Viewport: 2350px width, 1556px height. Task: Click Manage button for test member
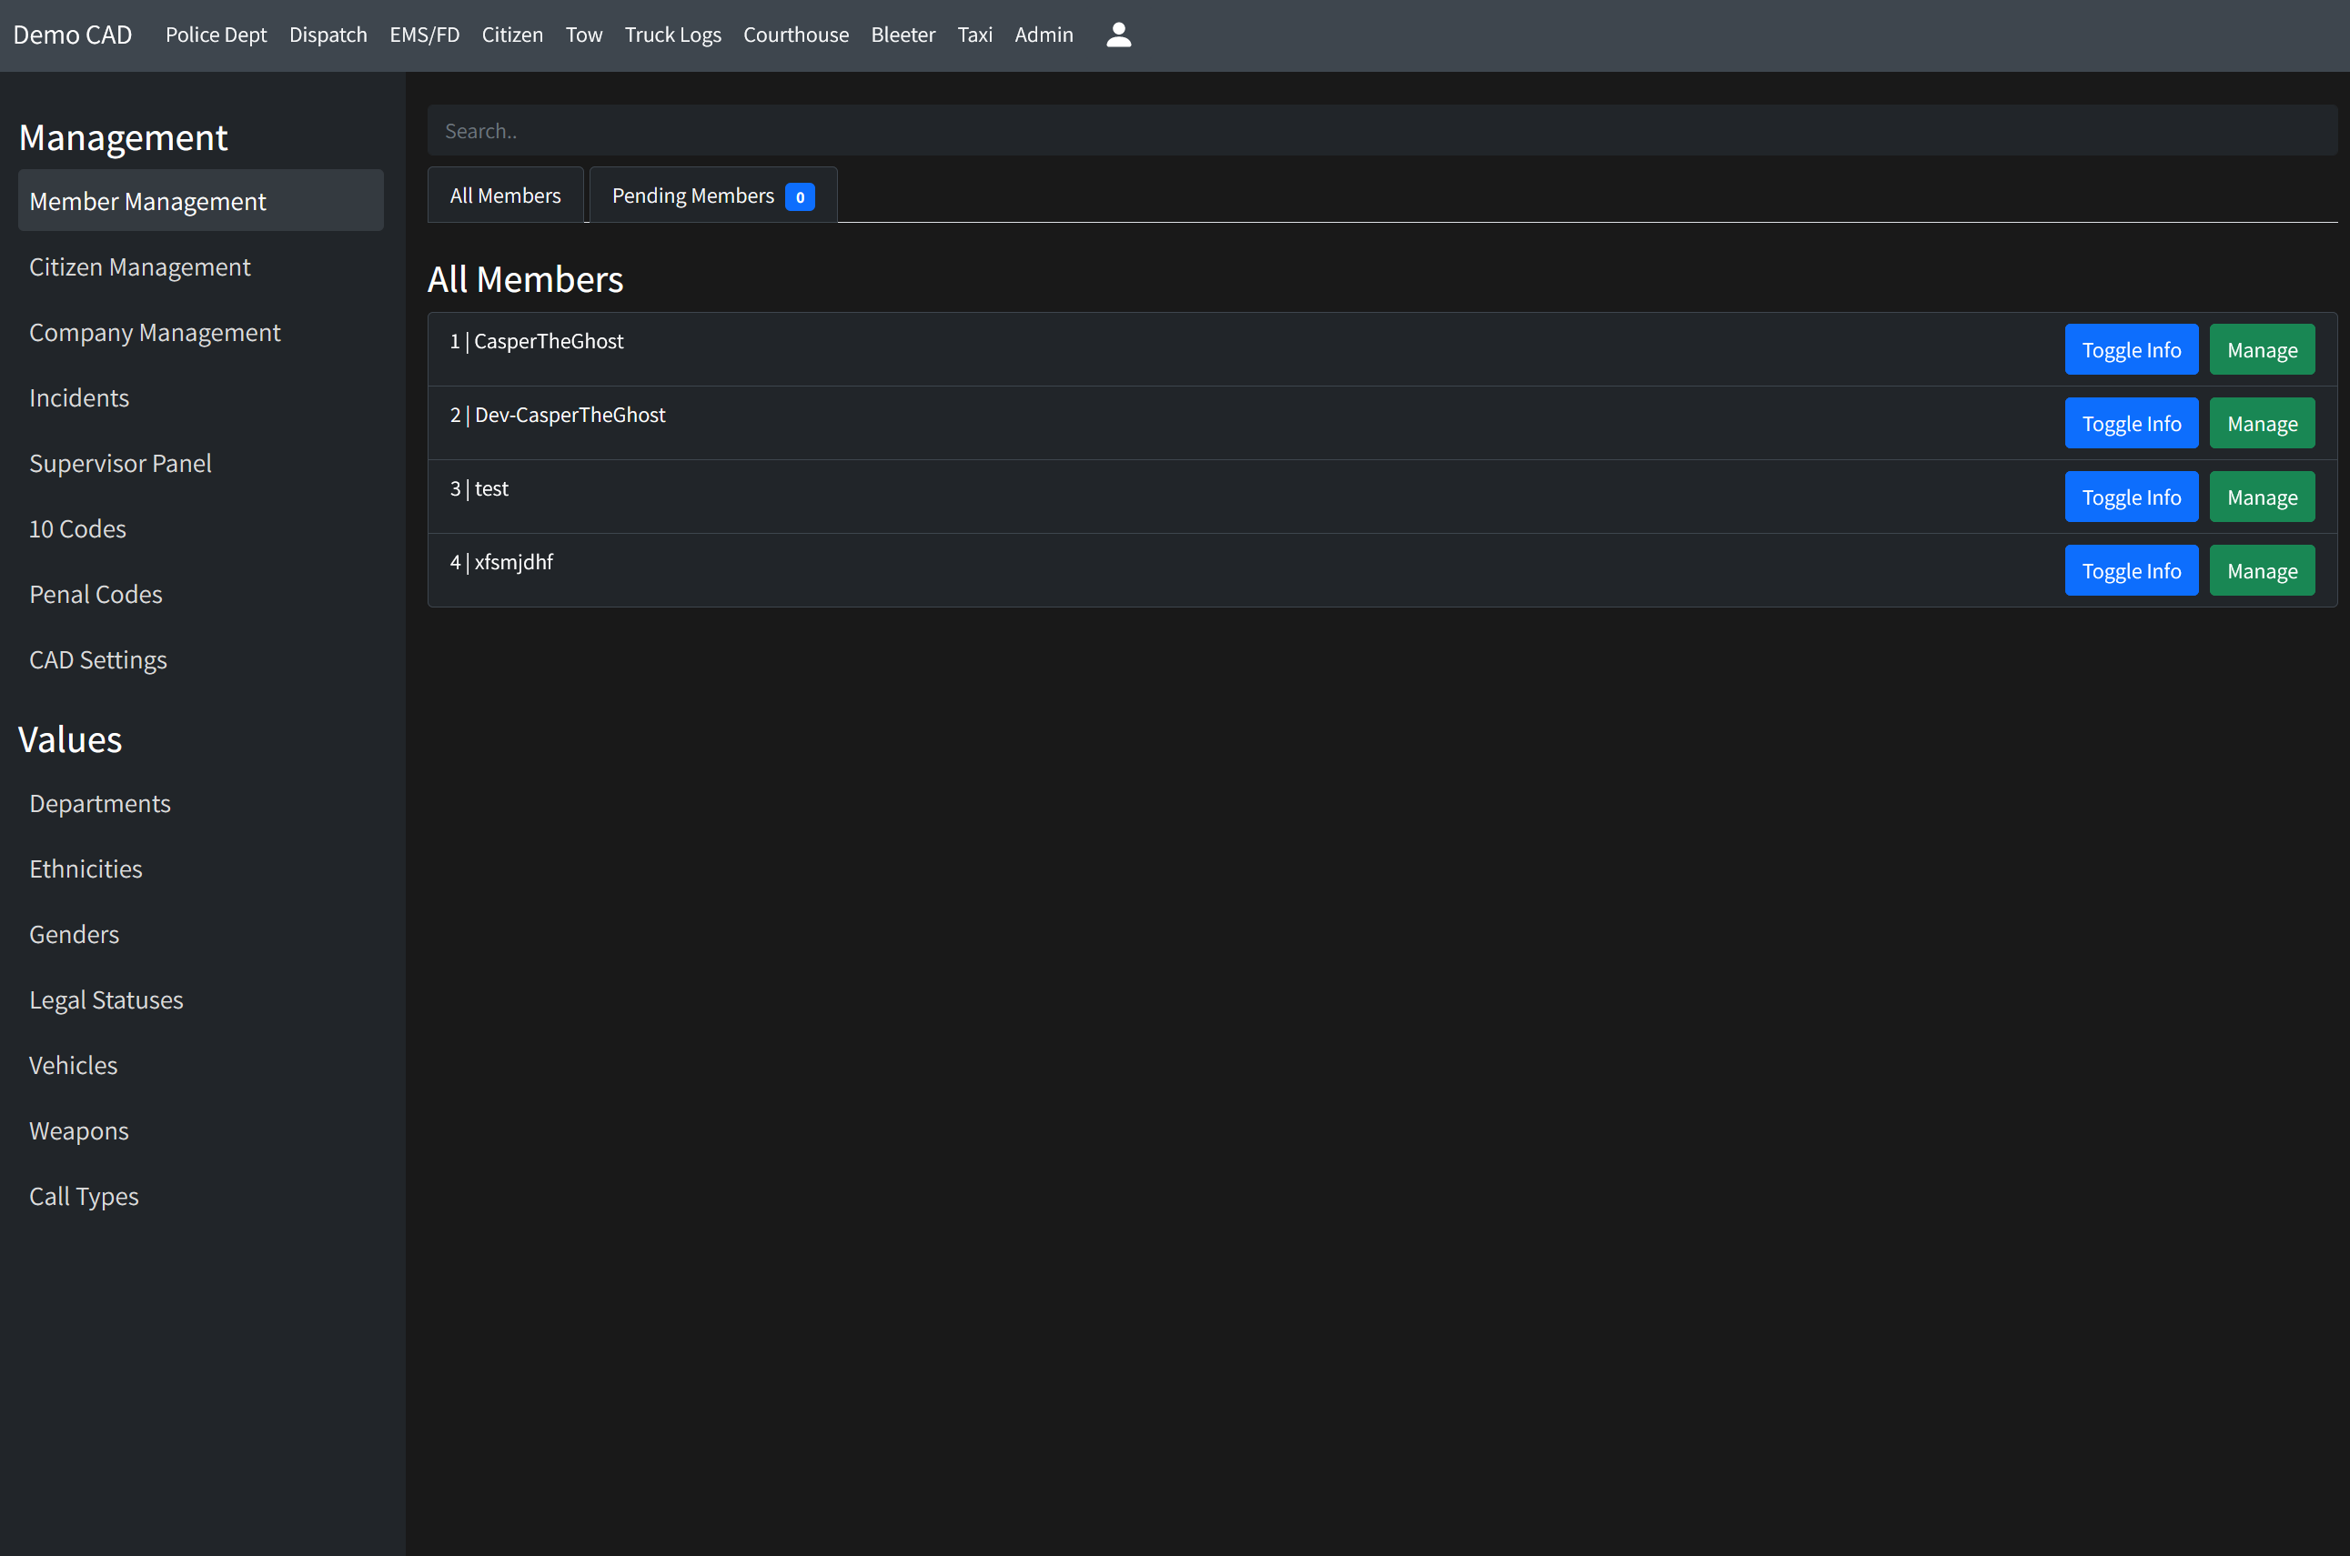2261,497
